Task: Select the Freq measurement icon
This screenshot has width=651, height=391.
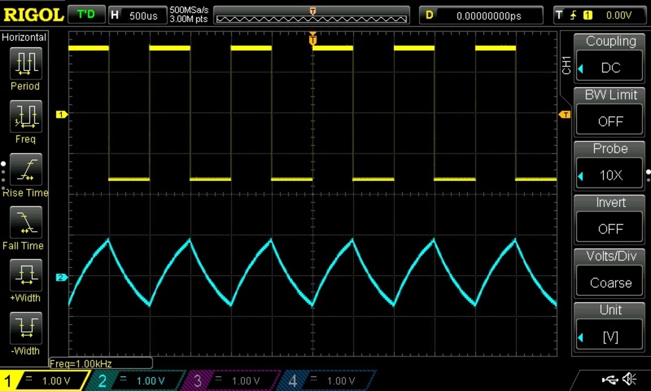Action: 25,117
